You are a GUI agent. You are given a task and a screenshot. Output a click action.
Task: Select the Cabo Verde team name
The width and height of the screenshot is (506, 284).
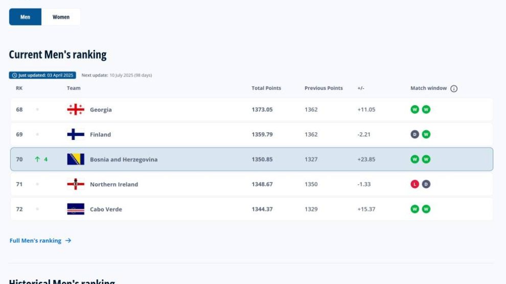[x=106, y=209]
